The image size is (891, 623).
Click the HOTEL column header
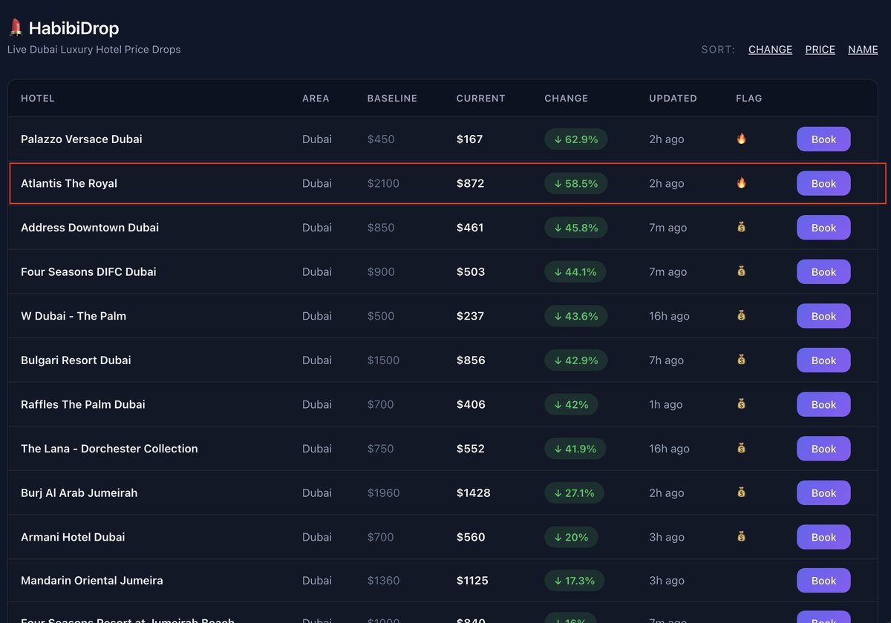tap(38, 98)
